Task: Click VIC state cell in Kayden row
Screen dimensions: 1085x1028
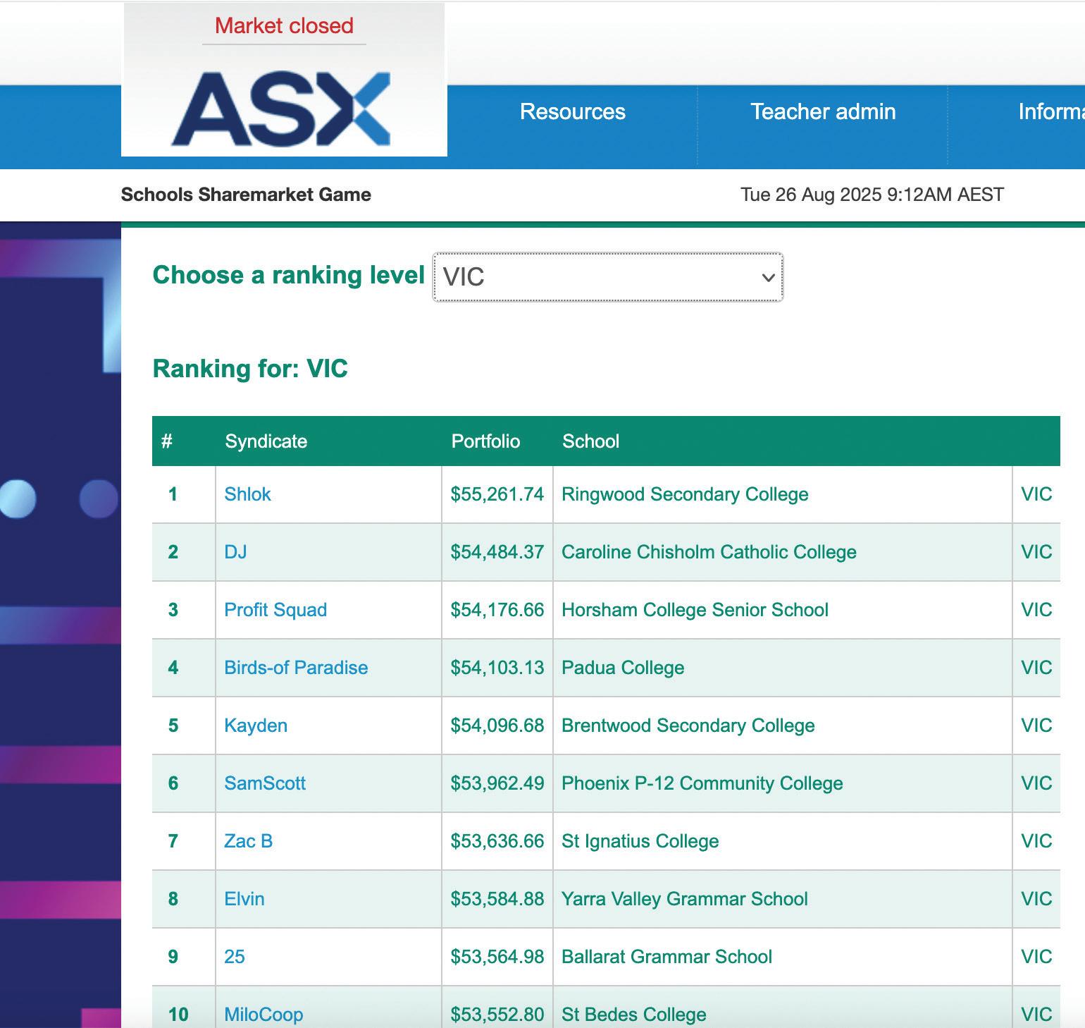Action: click(x=1036, y=726)
